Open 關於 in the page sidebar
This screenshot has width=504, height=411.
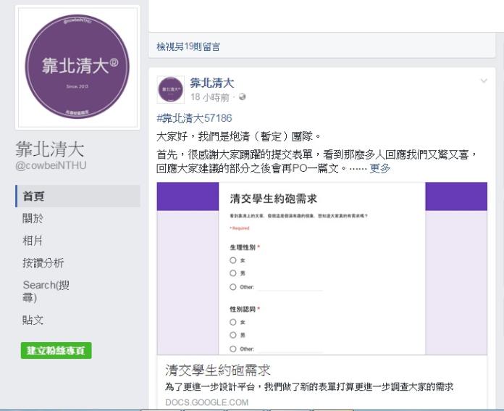pyautogui.click(x=33, y=218)
